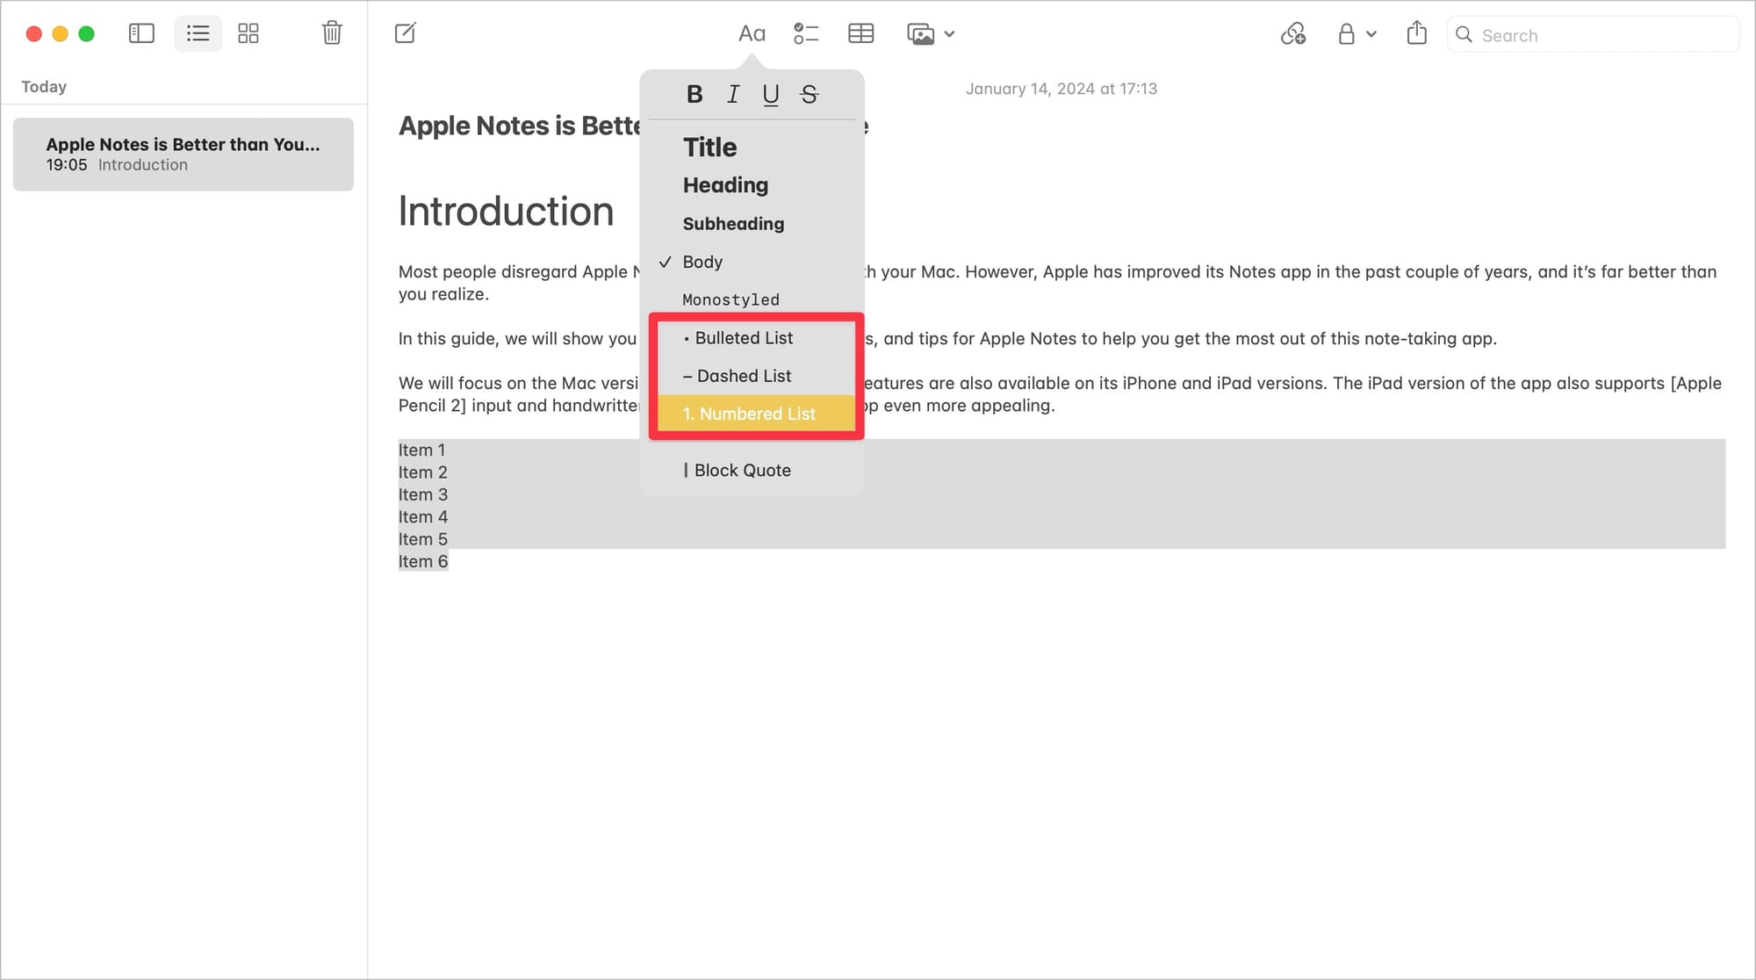
Task: Insert a checklist using toolbar icon
Action: (x=805, y=34)
